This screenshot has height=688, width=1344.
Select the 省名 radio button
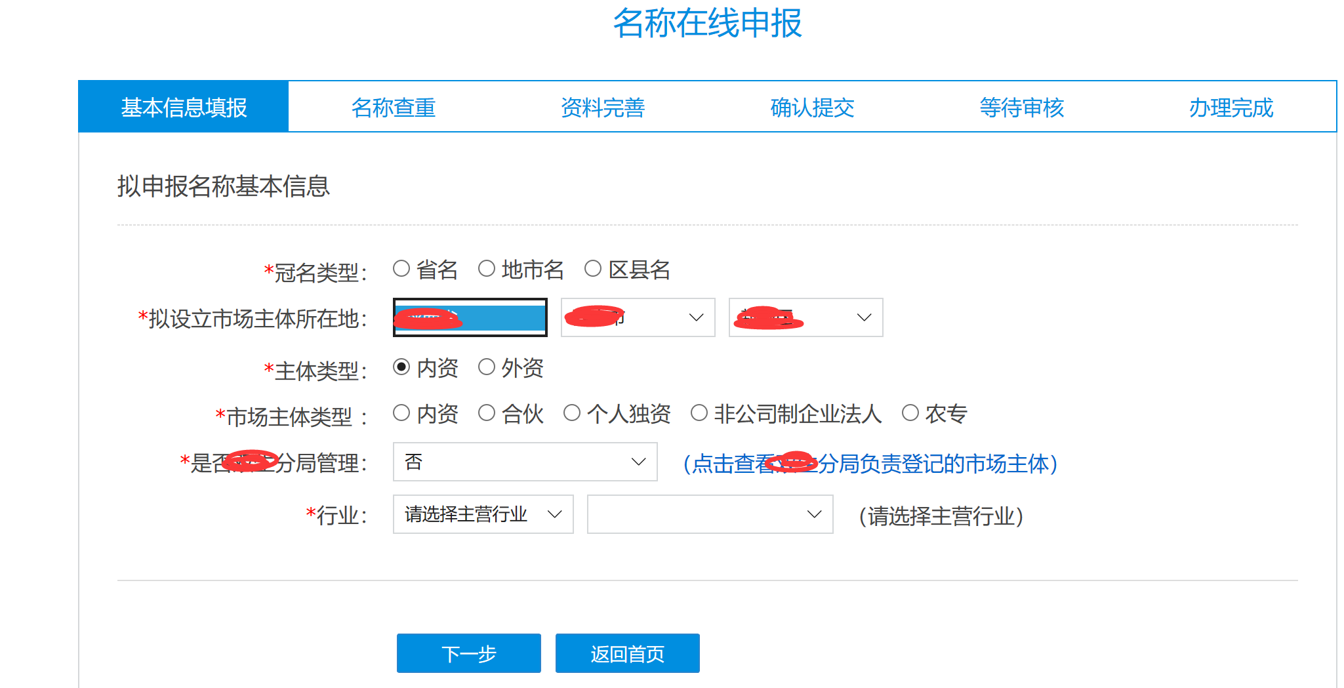(399, 268)
